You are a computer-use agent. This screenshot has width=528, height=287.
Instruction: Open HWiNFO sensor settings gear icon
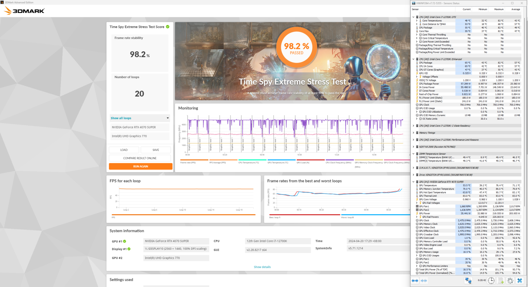point(510,280)
